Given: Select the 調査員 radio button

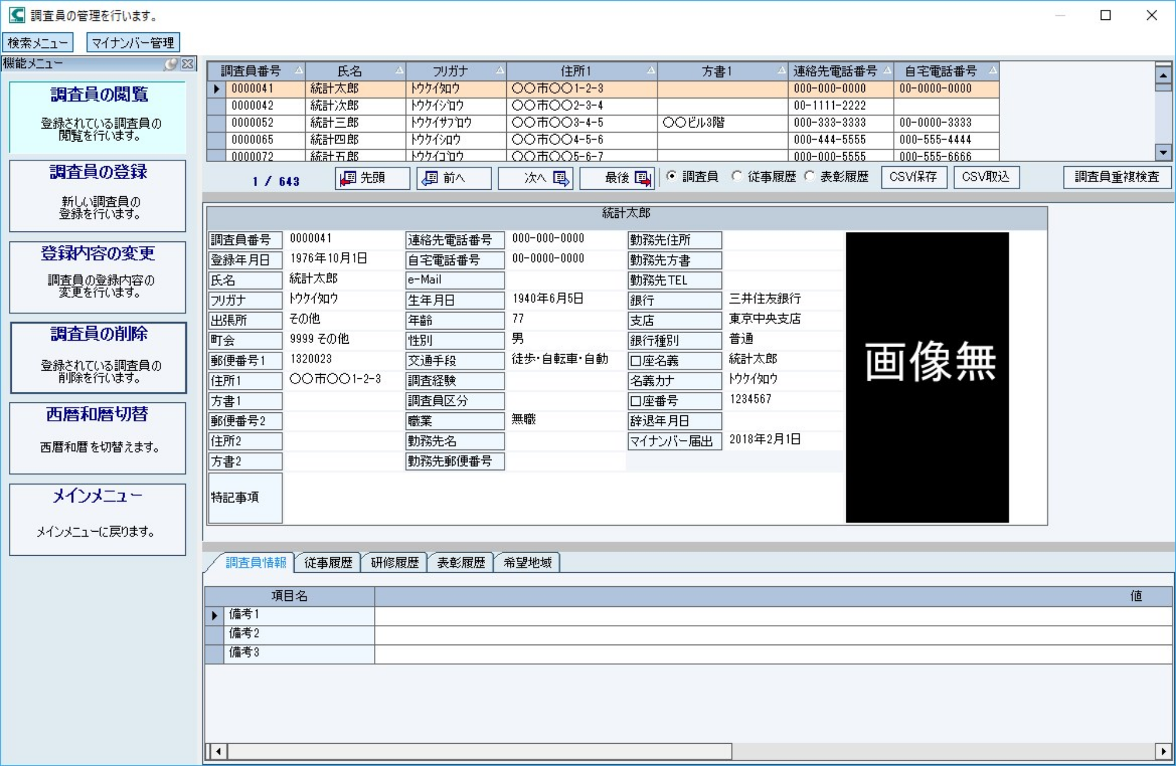Looking at the screenshot, I should [671, 176].
